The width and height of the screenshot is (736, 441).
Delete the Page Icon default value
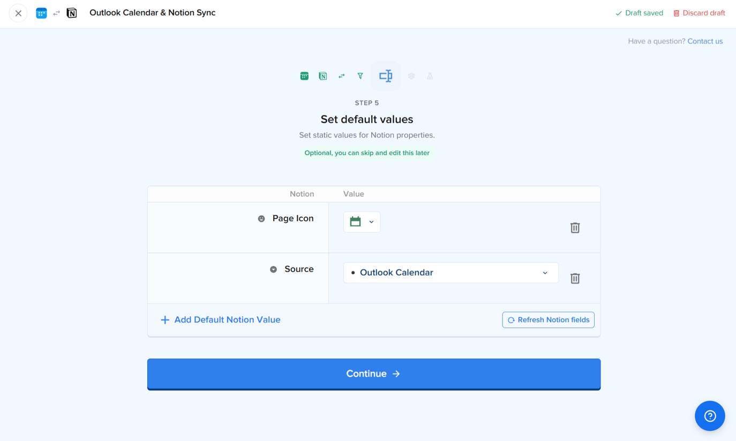pos(575,228)
